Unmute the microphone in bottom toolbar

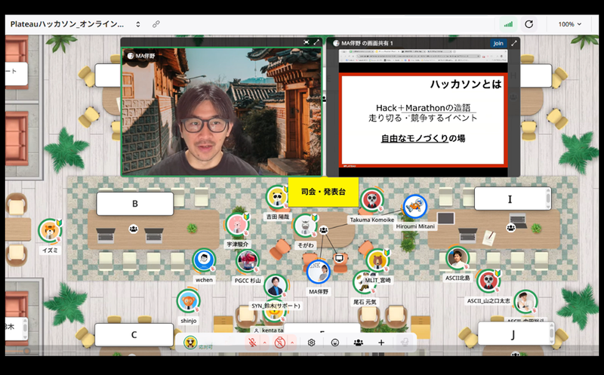[x=252, y=343]
